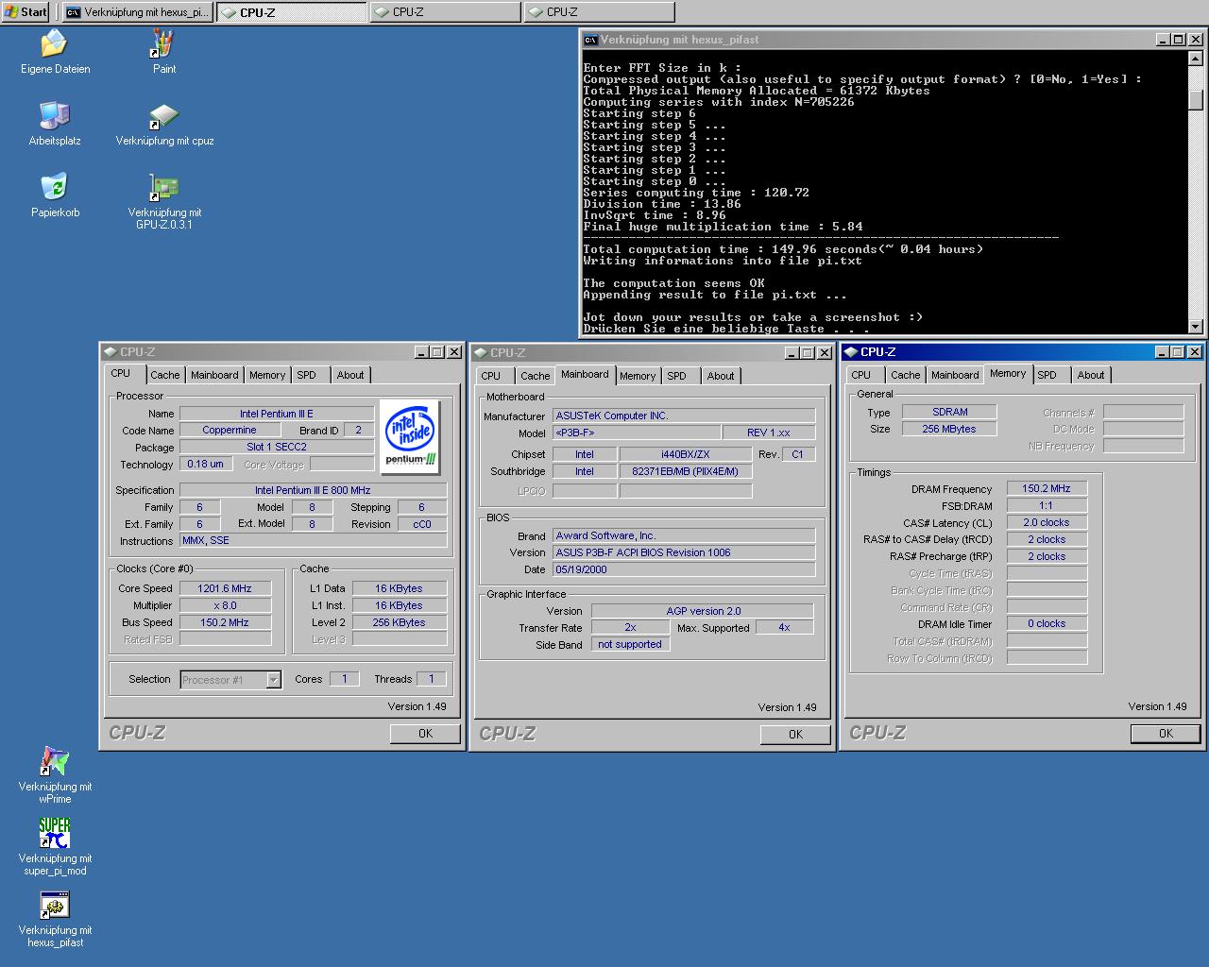Click the Bus Speed 150.2 MHz field
Screen dimensions: 1209x967
[x=225, y=622]
